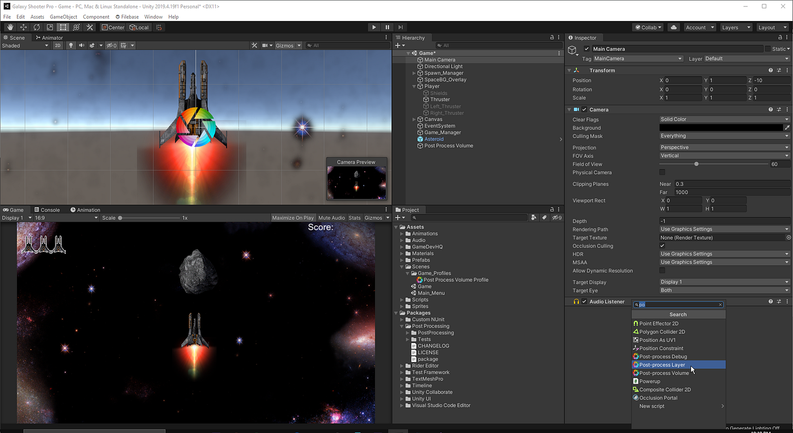Disable the Camera component checkbox
This screenshot has height=433, width=793.
tap(584, 109)
